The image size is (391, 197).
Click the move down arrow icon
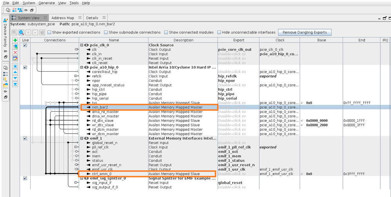(x=15, y=78)
